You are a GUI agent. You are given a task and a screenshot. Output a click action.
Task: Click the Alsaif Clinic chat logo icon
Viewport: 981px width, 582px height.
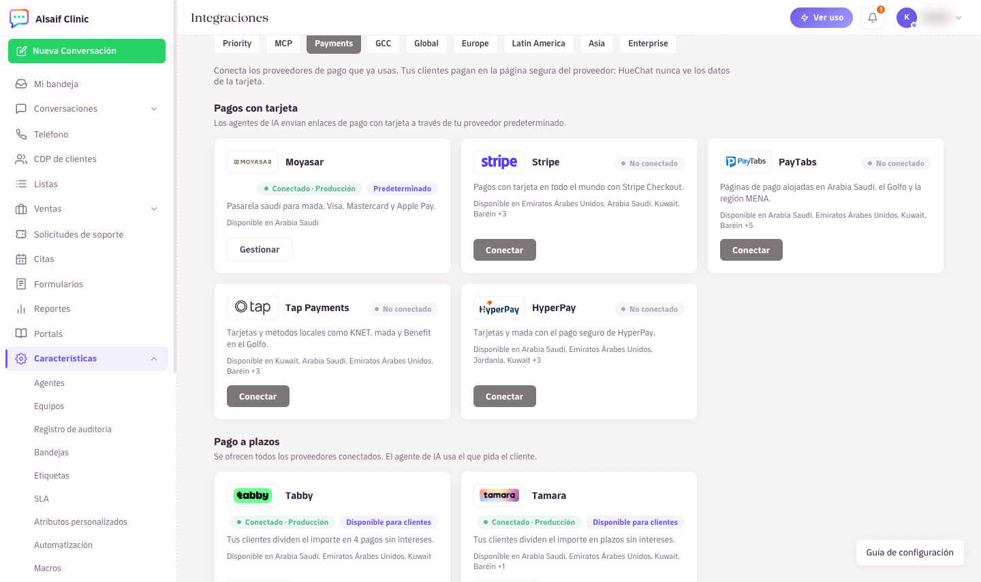point(19,18)
